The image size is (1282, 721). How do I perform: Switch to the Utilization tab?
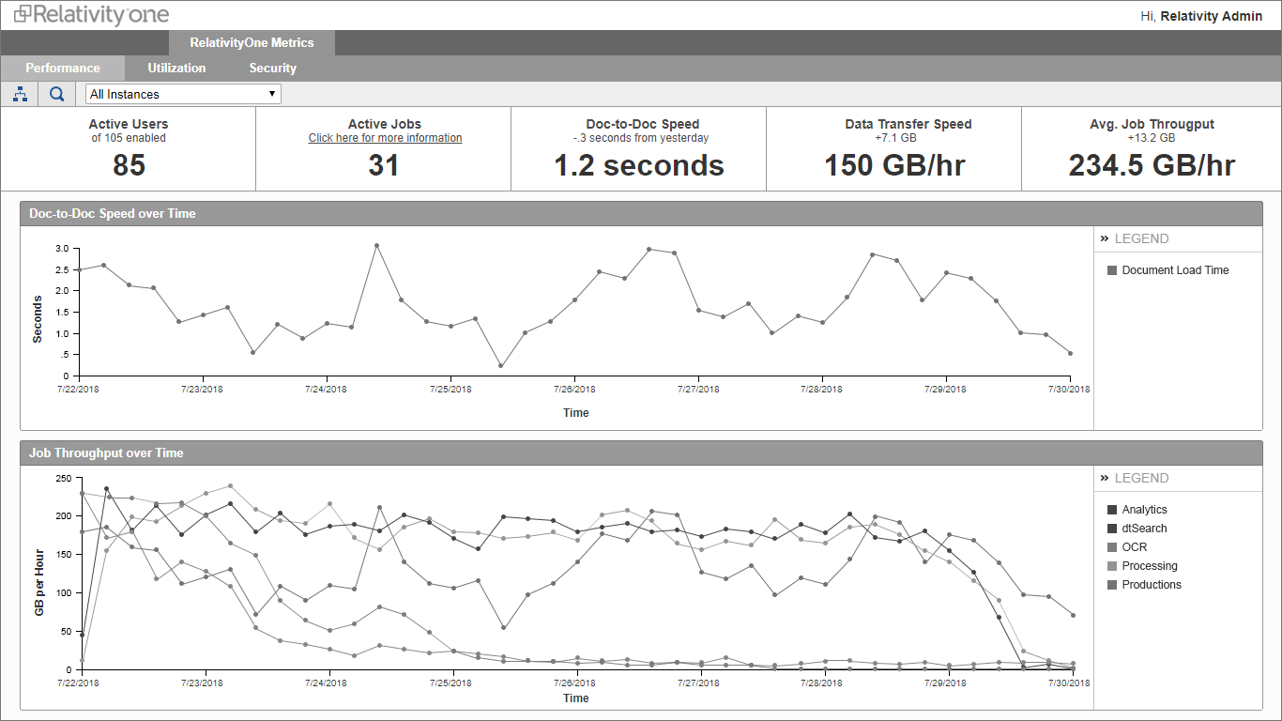click(176, 68)
